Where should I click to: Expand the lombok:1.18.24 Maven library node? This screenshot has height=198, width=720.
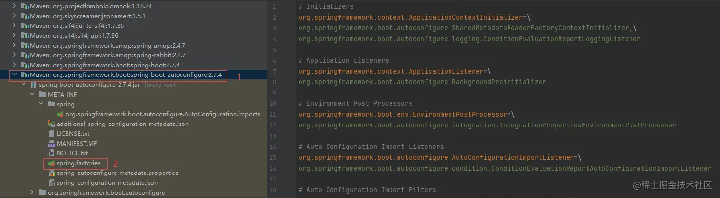[14, 6]
